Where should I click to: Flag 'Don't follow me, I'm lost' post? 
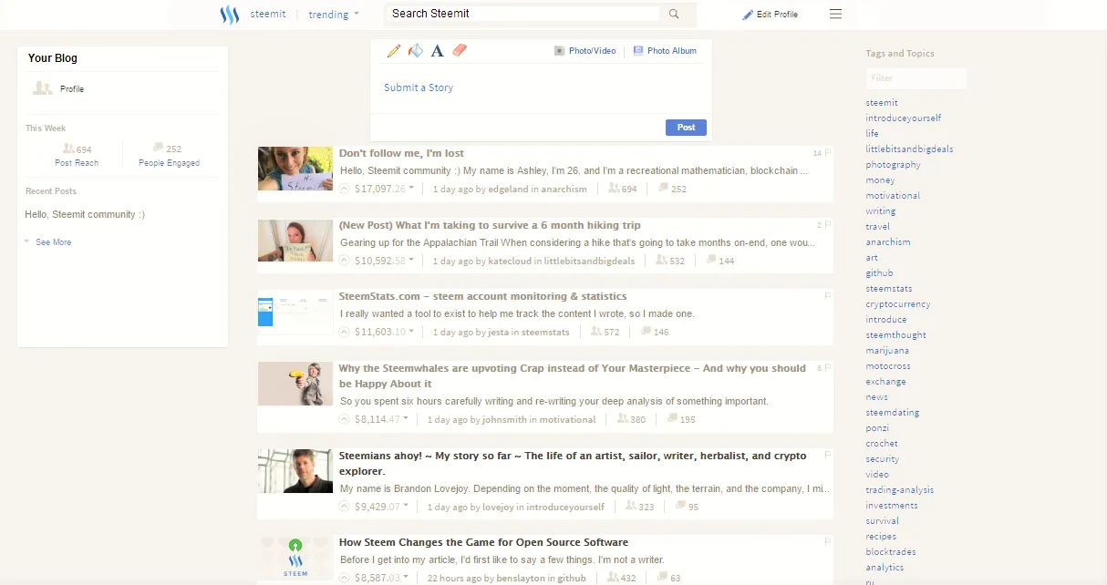pyautogui.click(x=828, y=153)
